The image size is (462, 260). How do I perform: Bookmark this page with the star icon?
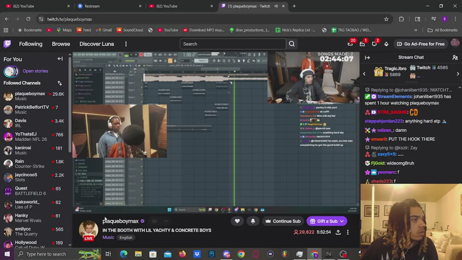click(386, 19)
